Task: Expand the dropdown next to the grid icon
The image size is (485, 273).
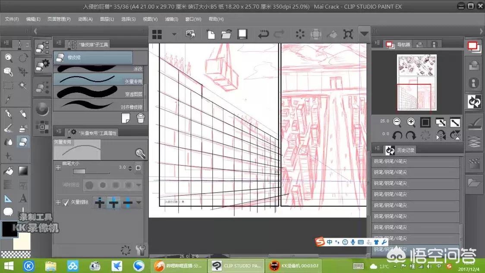Action: (x=174, y=34)
